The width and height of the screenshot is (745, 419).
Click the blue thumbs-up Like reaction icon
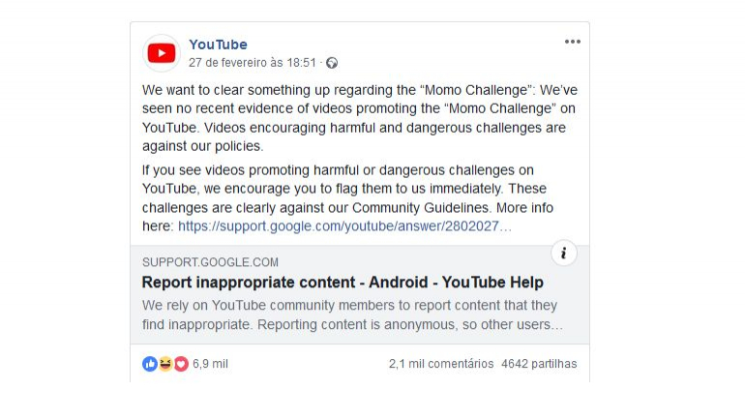pos(150,364)
